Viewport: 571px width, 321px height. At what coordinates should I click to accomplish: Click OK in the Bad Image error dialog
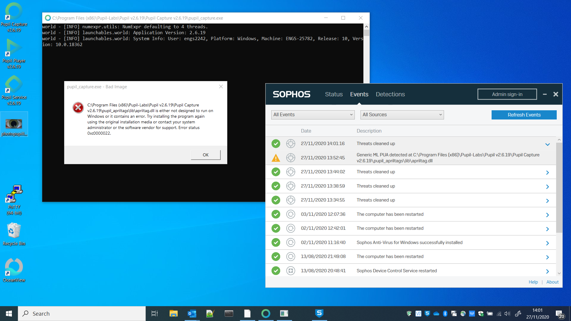tap(206, 155)
